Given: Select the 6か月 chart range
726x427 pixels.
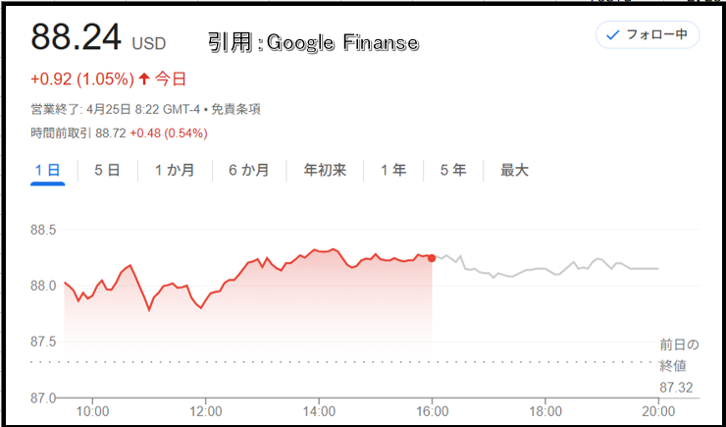Looking at the screenshot, I should [249, 171].
